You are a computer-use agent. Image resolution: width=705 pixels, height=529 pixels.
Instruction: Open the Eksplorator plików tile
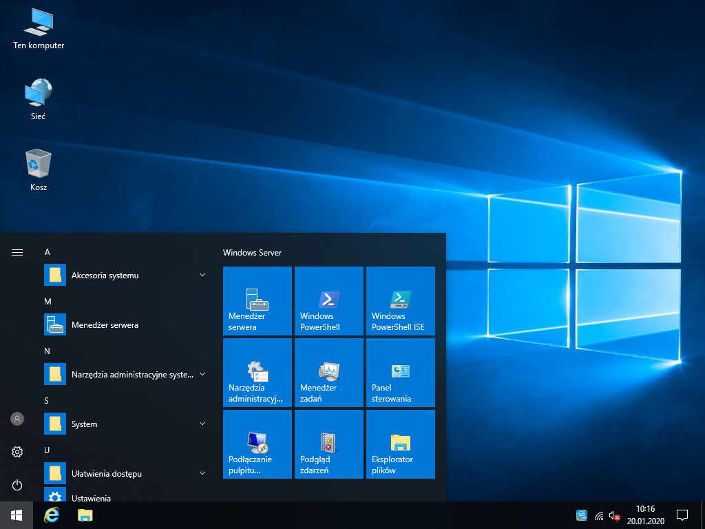pyautogui.click(x=401, y=444)
